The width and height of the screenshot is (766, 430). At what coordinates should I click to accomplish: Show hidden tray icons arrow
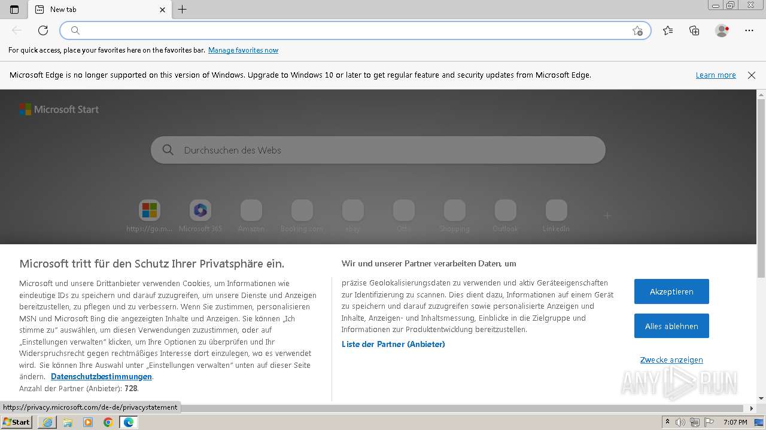pyautogui.click(x=667, y=422)
